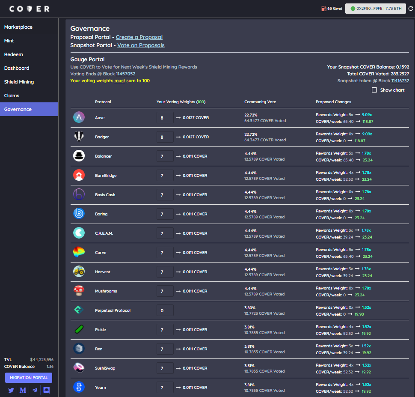
Task: Click the Badger voting weight input
Action: point(165,137)
